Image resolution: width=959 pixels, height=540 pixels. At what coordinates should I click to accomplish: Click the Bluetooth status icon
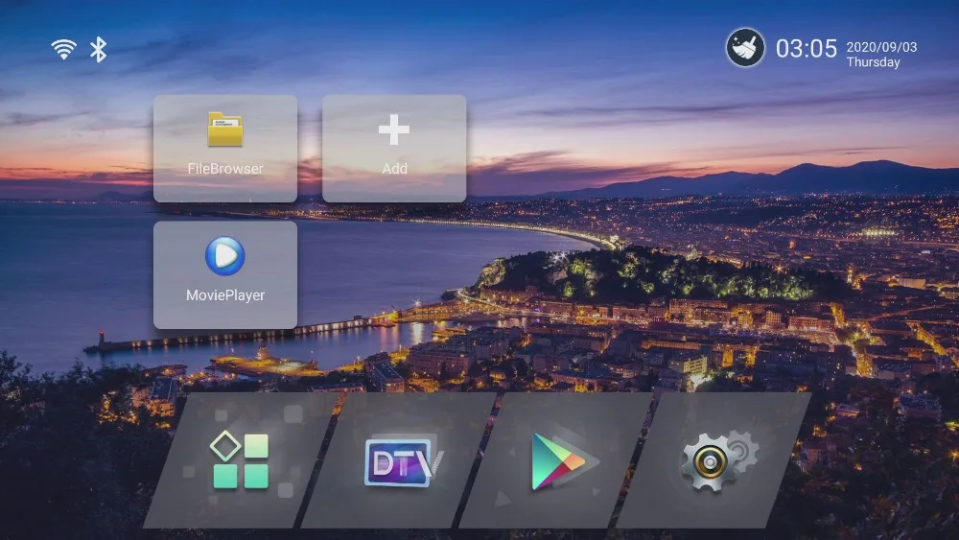coord(98,50)
